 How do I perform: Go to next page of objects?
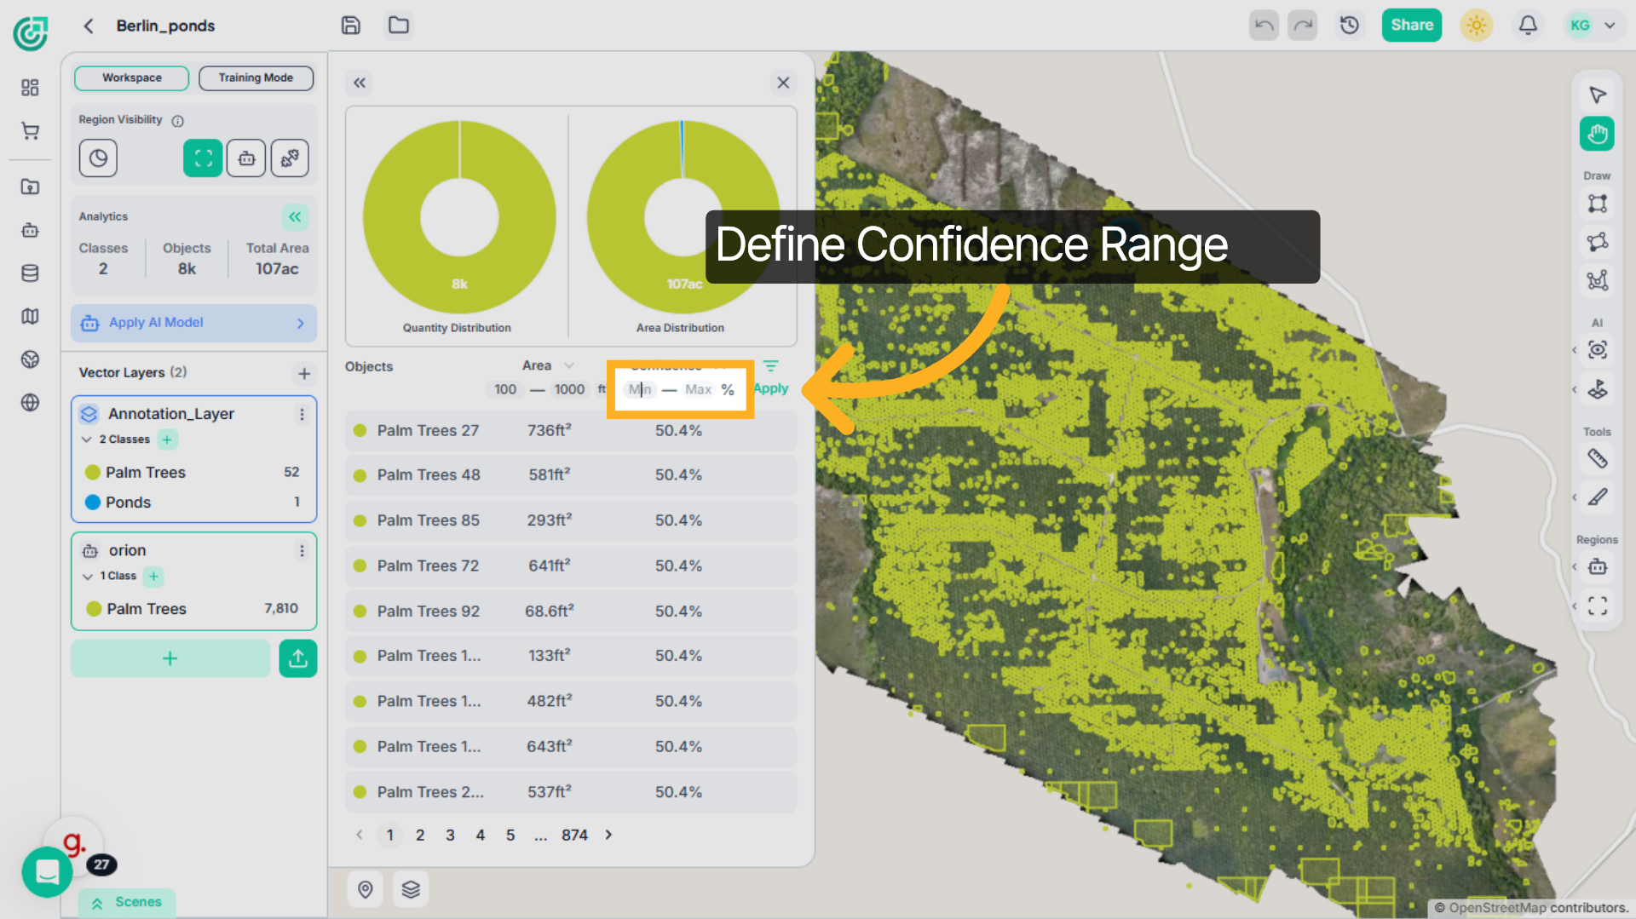click(608, 836)
